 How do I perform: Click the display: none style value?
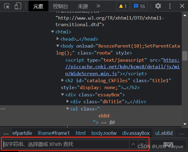click(x=99, y=88)
